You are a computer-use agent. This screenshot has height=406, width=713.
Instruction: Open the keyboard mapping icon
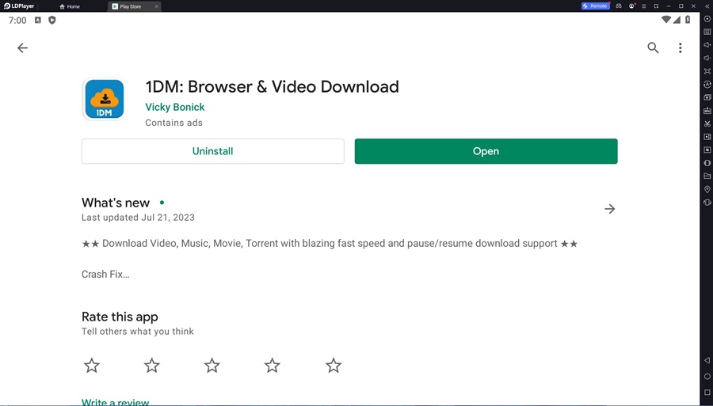pos(707,32)
